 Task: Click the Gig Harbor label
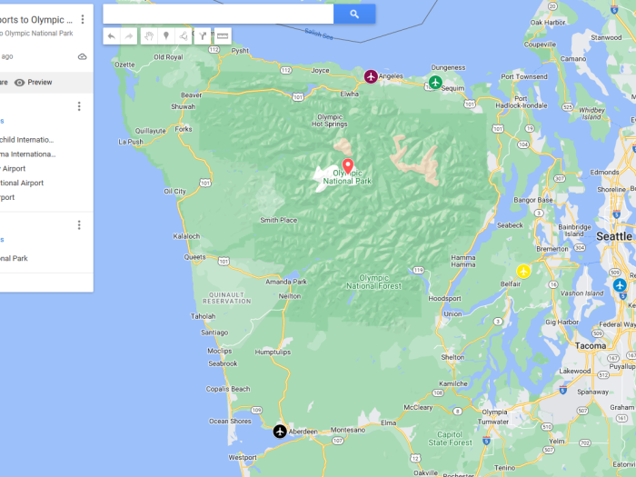561,322
